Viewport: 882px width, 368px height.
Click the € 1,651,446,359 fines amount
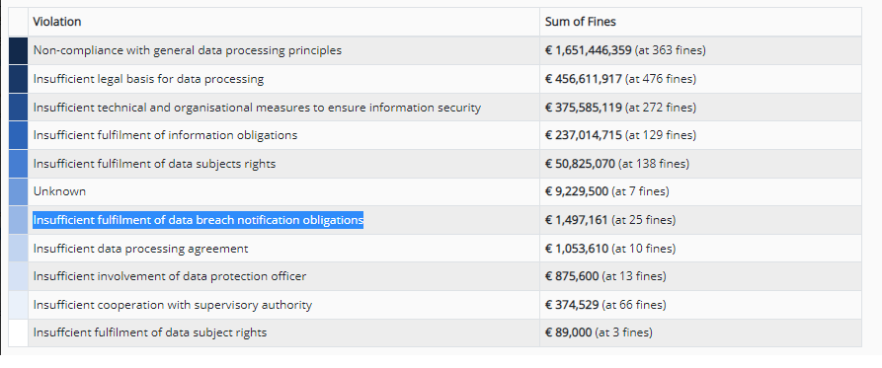589,50
